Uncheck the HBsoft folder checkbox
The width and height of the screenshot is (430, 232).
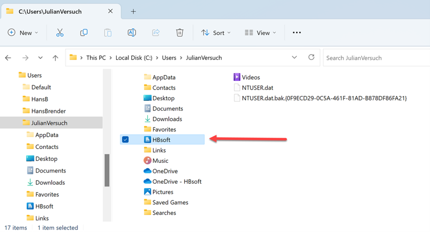pyautogui.click(x=125, y=140)
